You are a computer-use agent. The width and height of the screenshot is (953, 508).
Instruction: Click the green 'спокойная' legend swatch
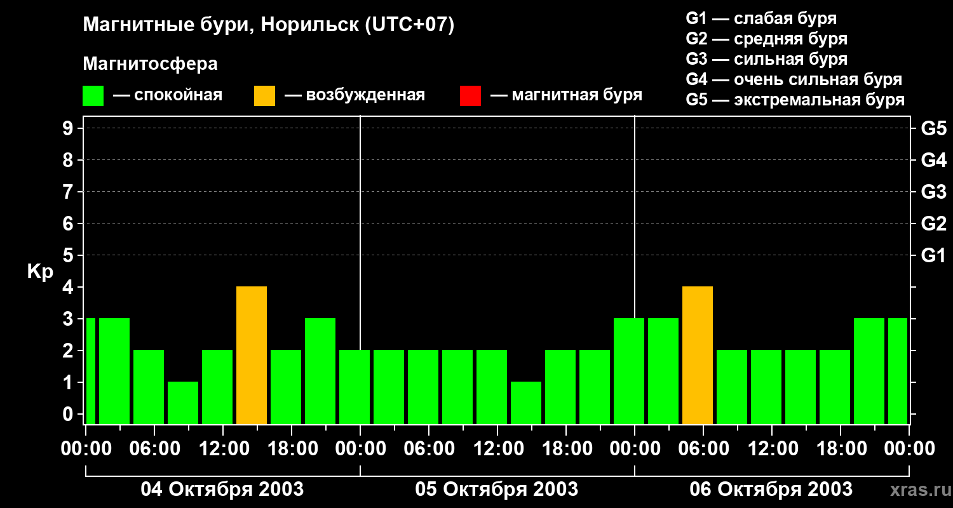tap(93, 96)
